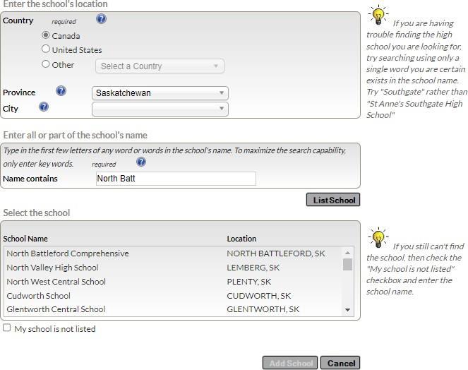Click the NORTH BATTLEFORD, SK location cell

coord(276,253)
